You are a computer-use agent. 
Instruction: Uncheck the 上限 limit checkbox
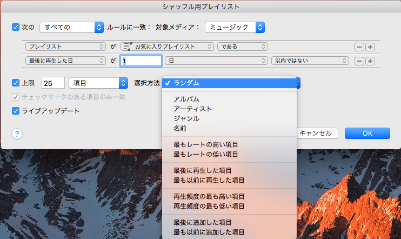coord(15,83)
